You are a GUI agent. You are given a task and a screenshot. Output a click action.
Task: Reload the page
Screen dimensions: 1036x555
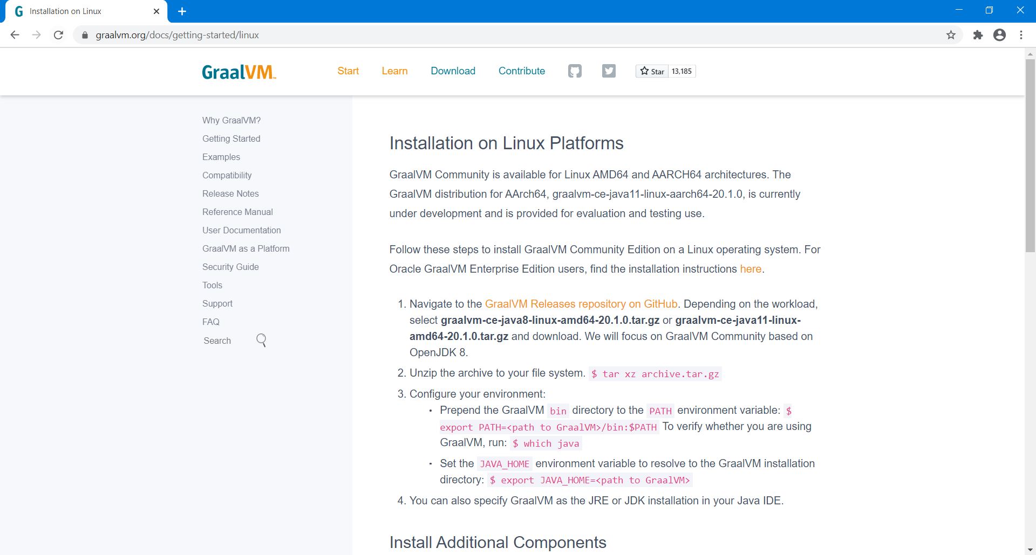pyautogui.click(x=58, y=35)
